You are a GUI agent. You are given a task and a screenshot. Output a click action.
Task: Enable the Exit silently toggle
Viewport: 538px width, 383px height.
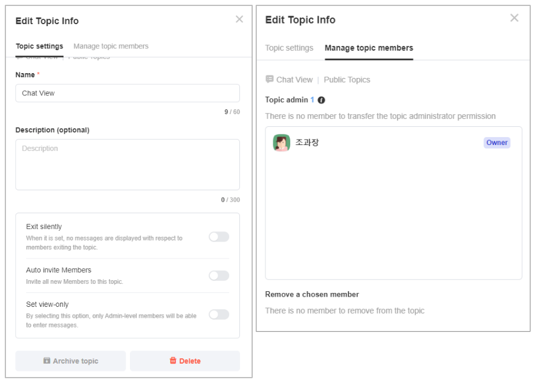pyautogui.click(x=219, y=237)
